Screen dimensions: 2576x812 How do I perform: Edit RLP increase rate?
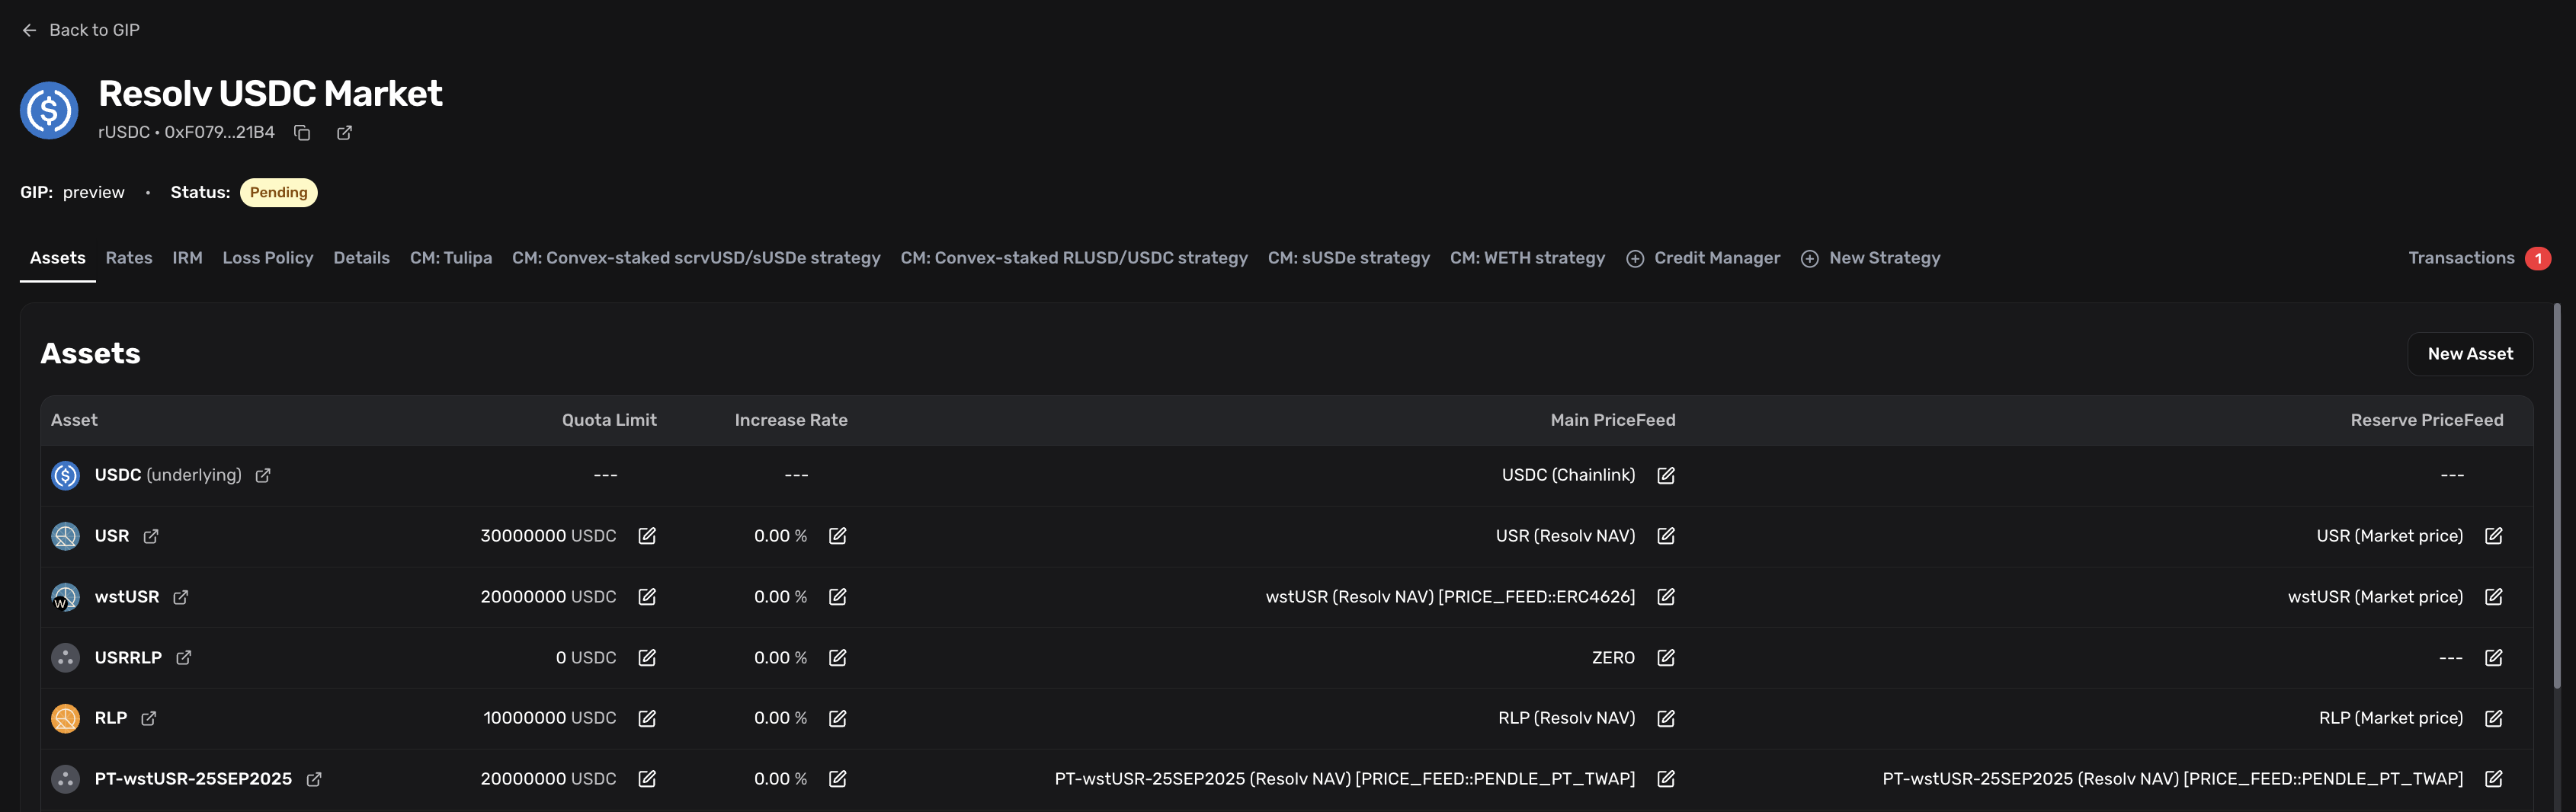point(837,718)
